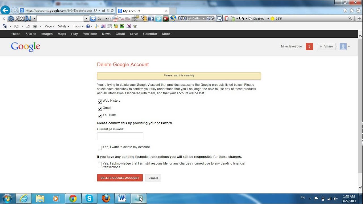Click the green shopping tag icon
Viewport: 363px width, 204px height.
click(x=233, y=19)
